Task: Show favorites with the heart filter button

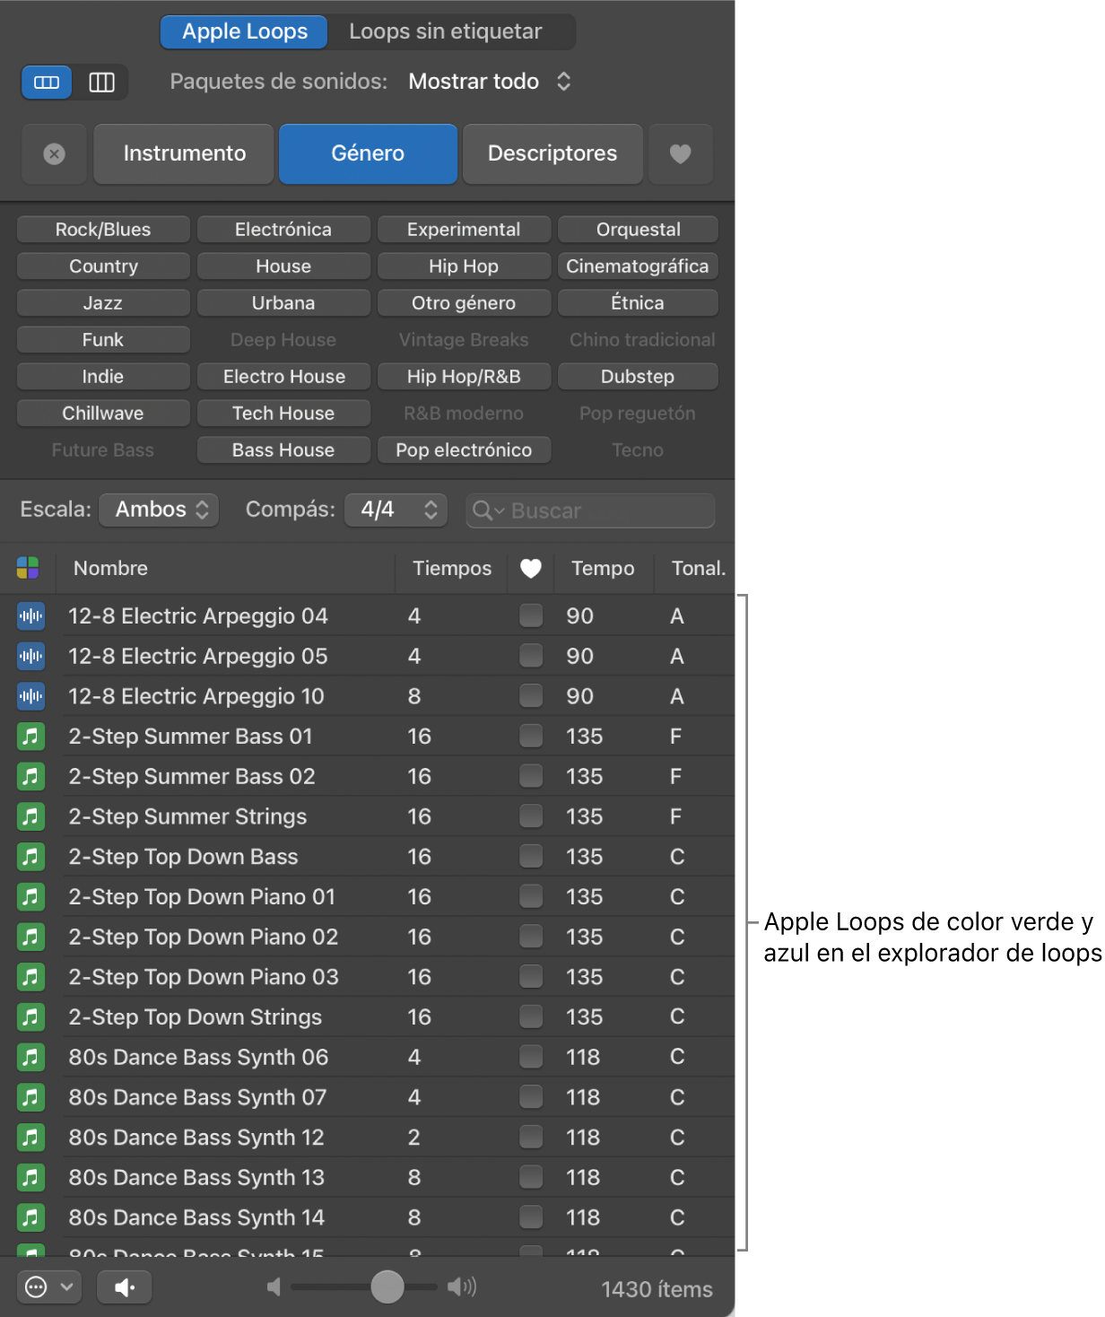Action: (x=681, y=154)
